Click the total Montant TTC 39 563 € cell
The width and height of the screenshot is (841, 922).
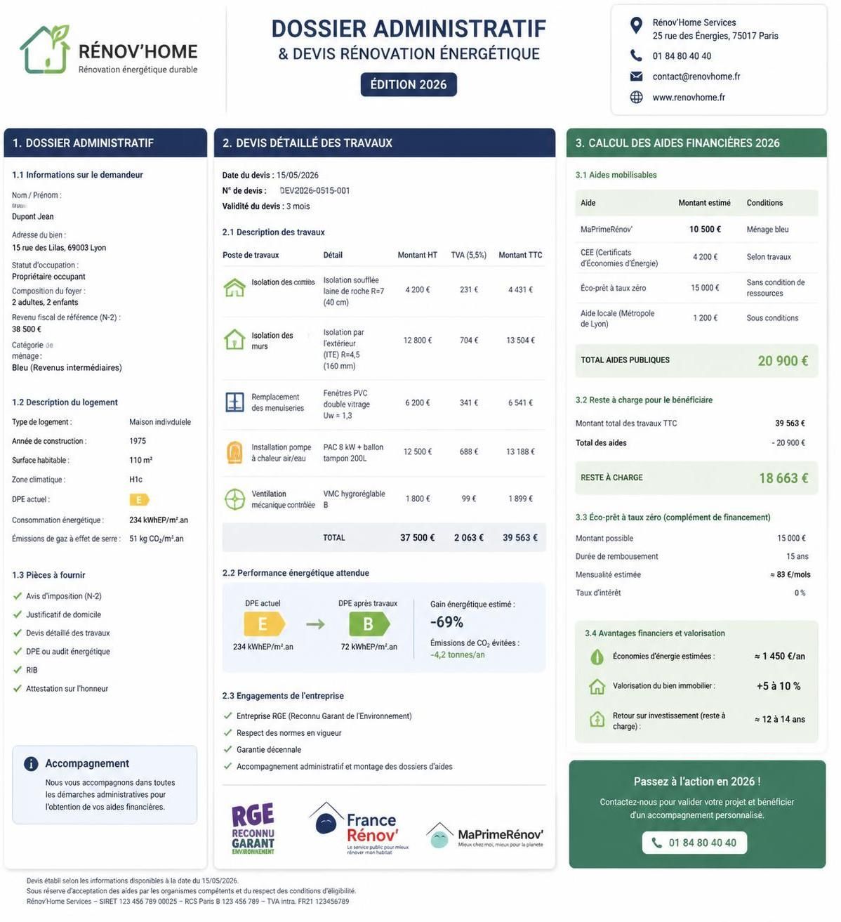(x=520, y=538)
